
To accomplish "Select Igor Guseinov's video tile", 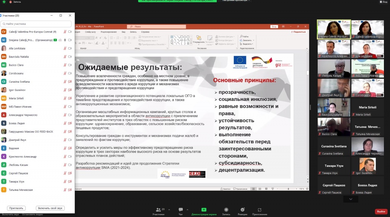I will click(368, 166).
